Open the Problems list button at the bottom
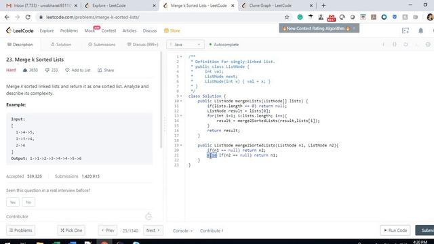Viewport: 434px width, 244px height. (x=20, y=230)
